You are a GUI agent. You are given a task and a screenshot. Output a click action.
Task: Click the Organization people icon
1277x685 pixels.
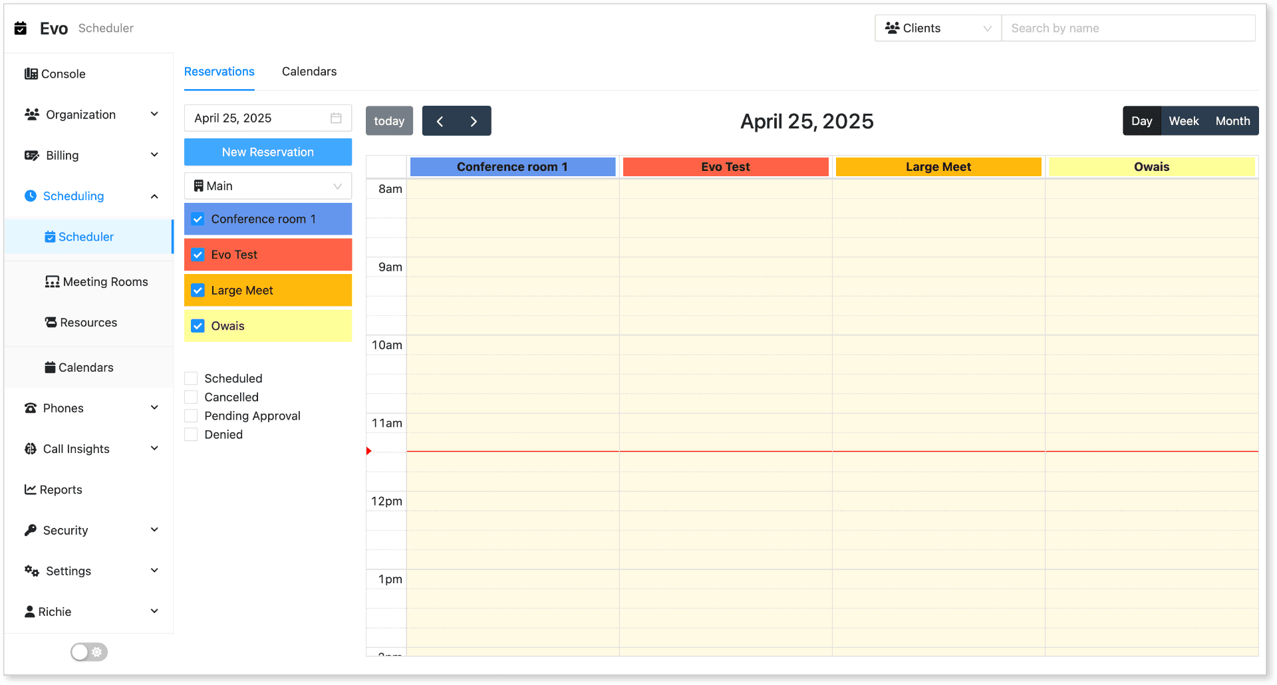click(32, 114)
